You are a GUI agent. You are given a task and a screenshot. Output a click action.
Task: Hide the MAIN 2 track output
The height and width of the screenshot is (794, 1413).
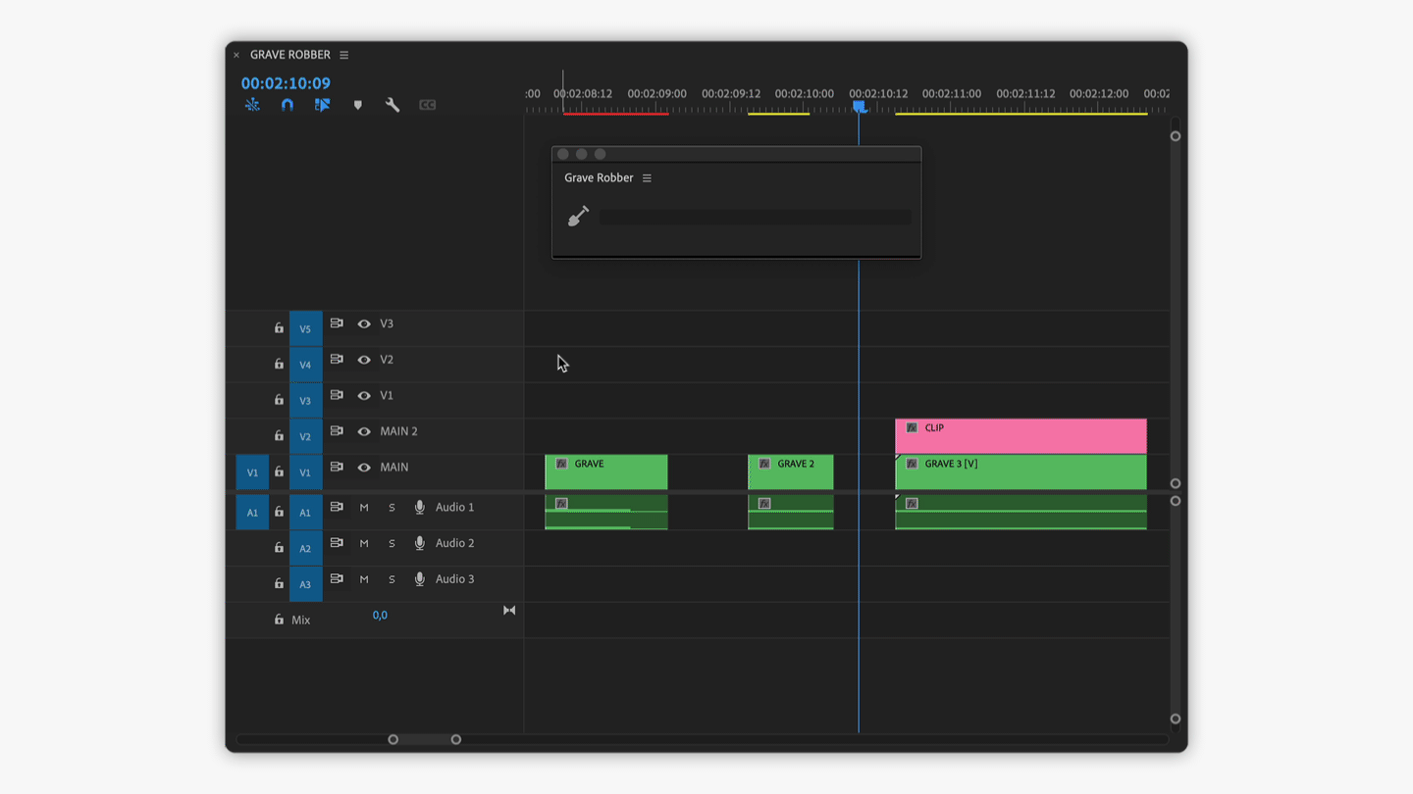(x=364, y=431)
